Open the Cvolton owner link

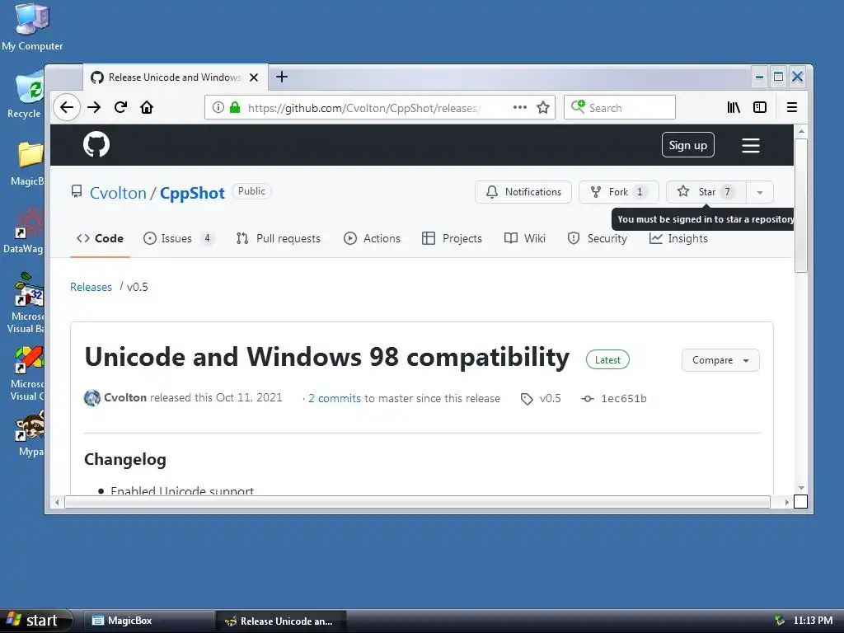(118, 193)
